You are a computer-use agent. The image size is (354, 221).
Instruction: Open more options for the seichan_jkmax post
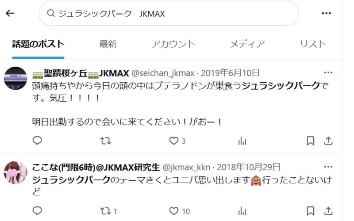(328, 72)
